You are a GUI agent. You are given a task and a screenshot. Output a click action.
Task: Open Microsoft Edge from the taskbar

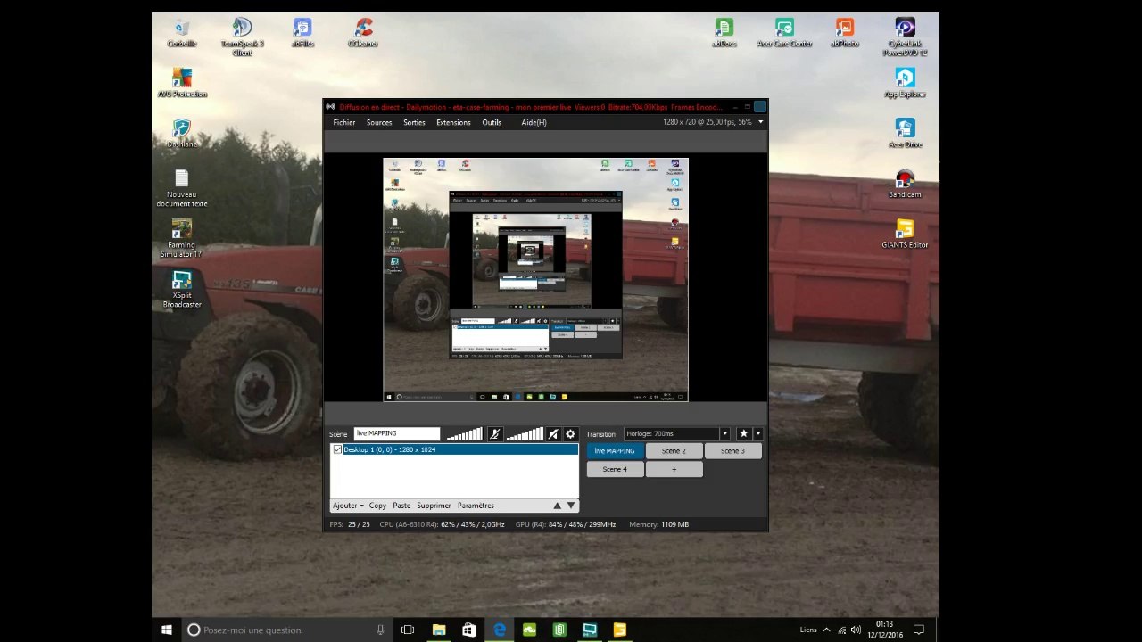[500, 630]
